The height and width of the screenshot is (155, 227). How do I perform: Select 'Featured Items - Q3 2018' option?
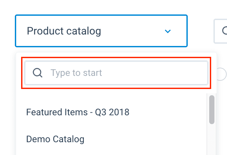(78, 112)
